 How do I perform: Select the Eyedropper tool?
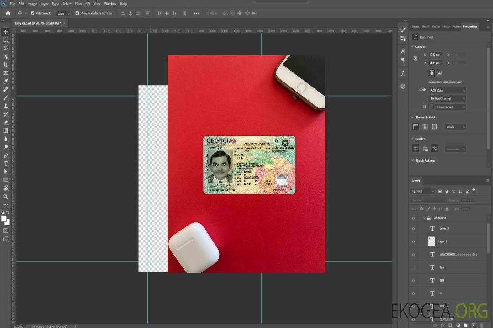tap(6, 81)
